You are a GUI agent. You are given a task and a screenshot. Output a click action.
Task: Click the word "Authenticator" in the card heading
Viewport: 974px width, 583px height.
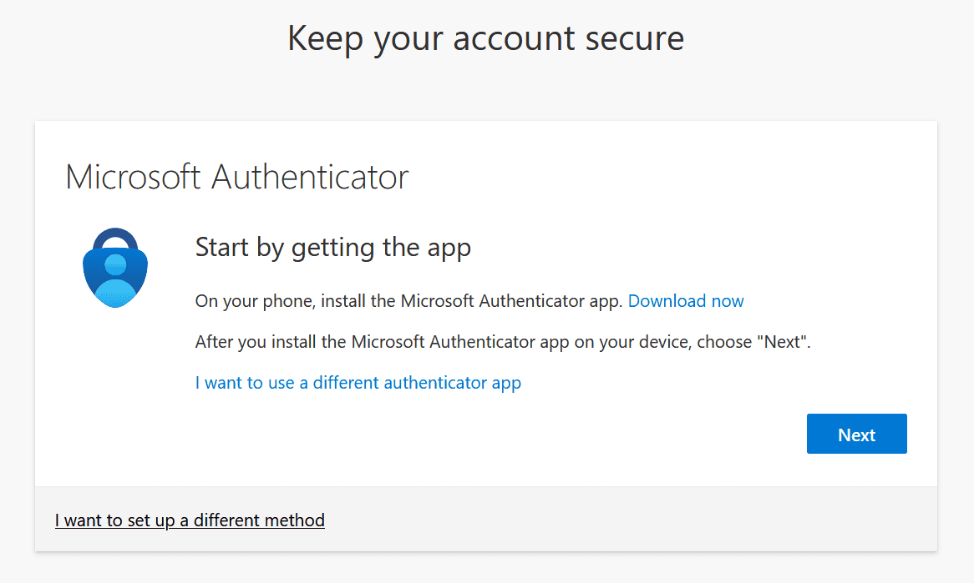point(310,177)
